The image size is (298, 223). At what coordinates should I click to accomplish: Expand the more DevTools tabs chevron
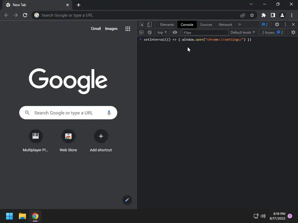[240, 24]
